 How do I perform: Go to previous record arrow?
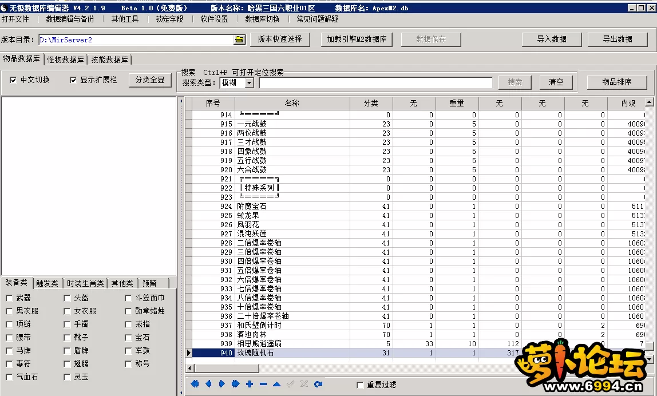pos(208,384)
